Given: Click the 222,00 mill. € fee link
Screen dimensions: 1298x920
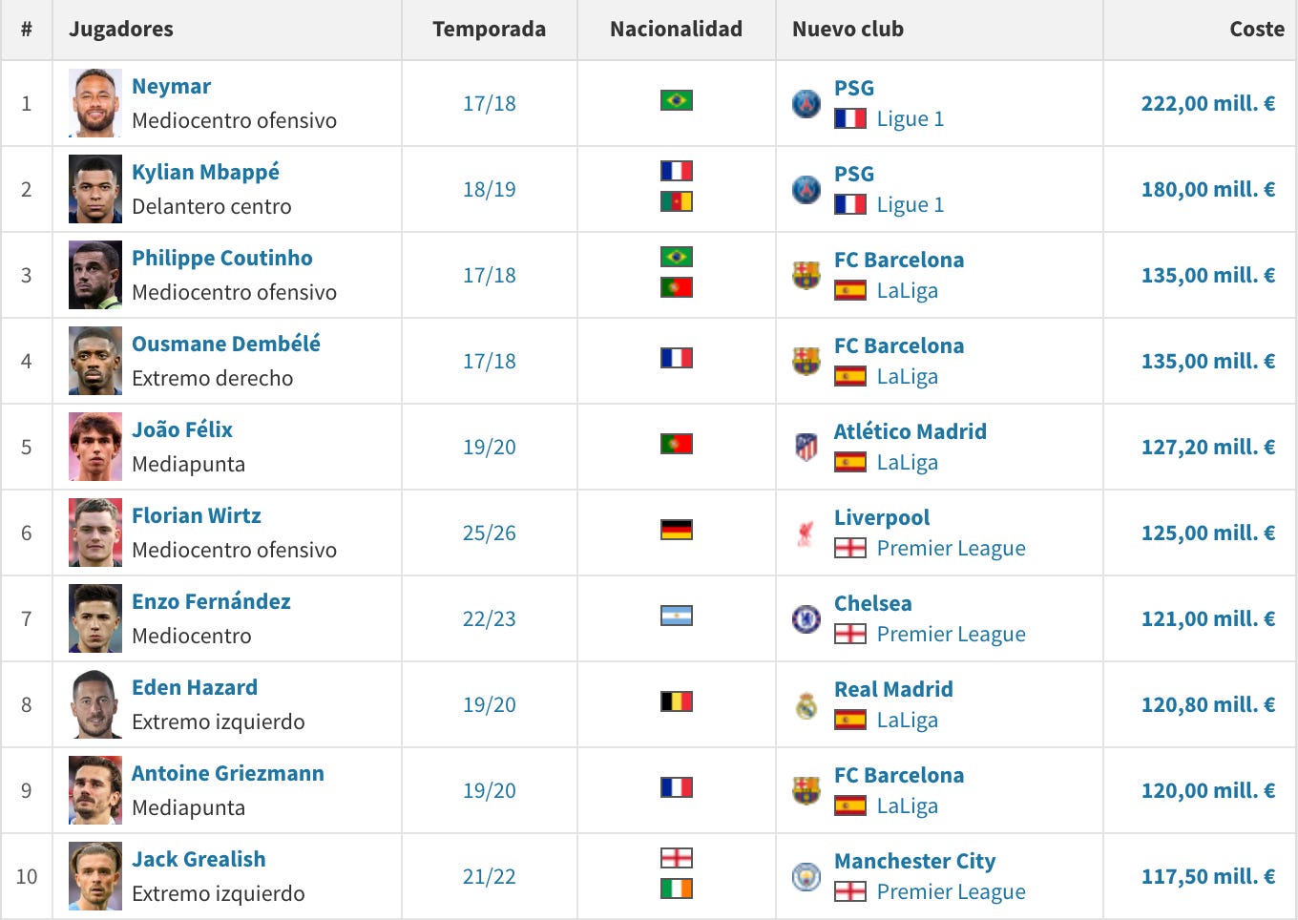Looking at the screenshot, I should [1208, 103].
